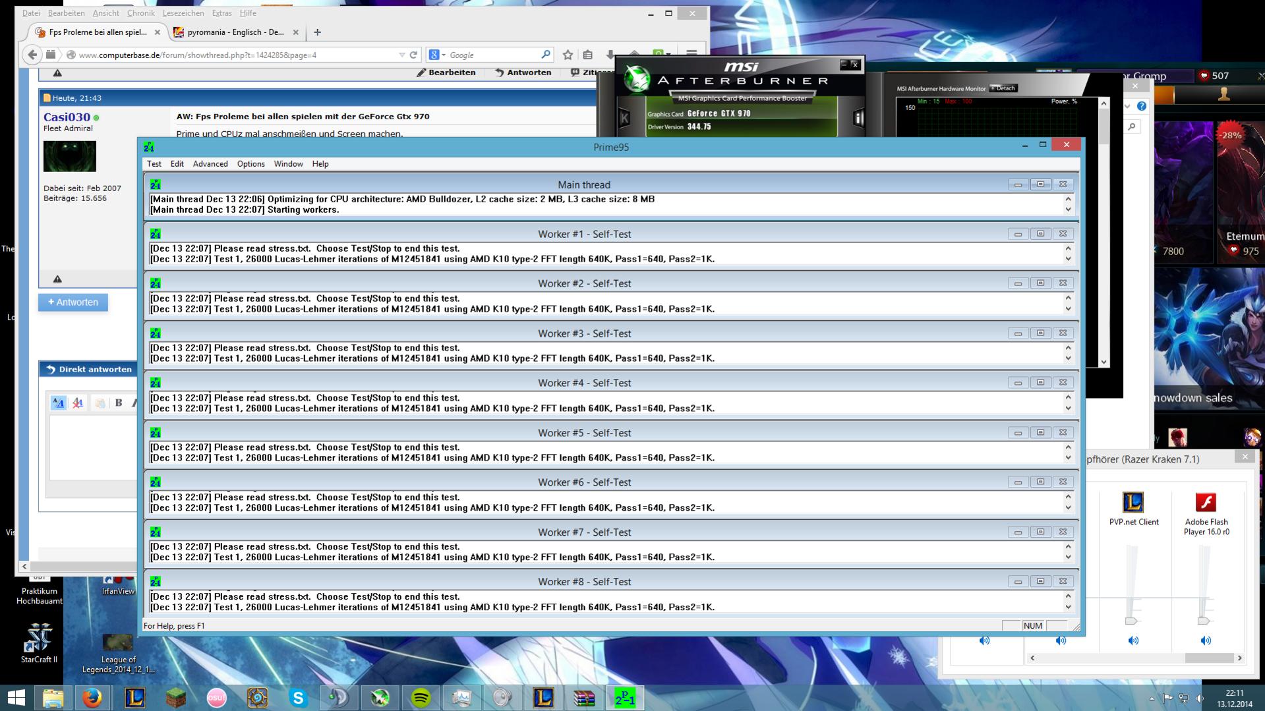
Task: Click the + Antworten button
Action: pos(73,302)
